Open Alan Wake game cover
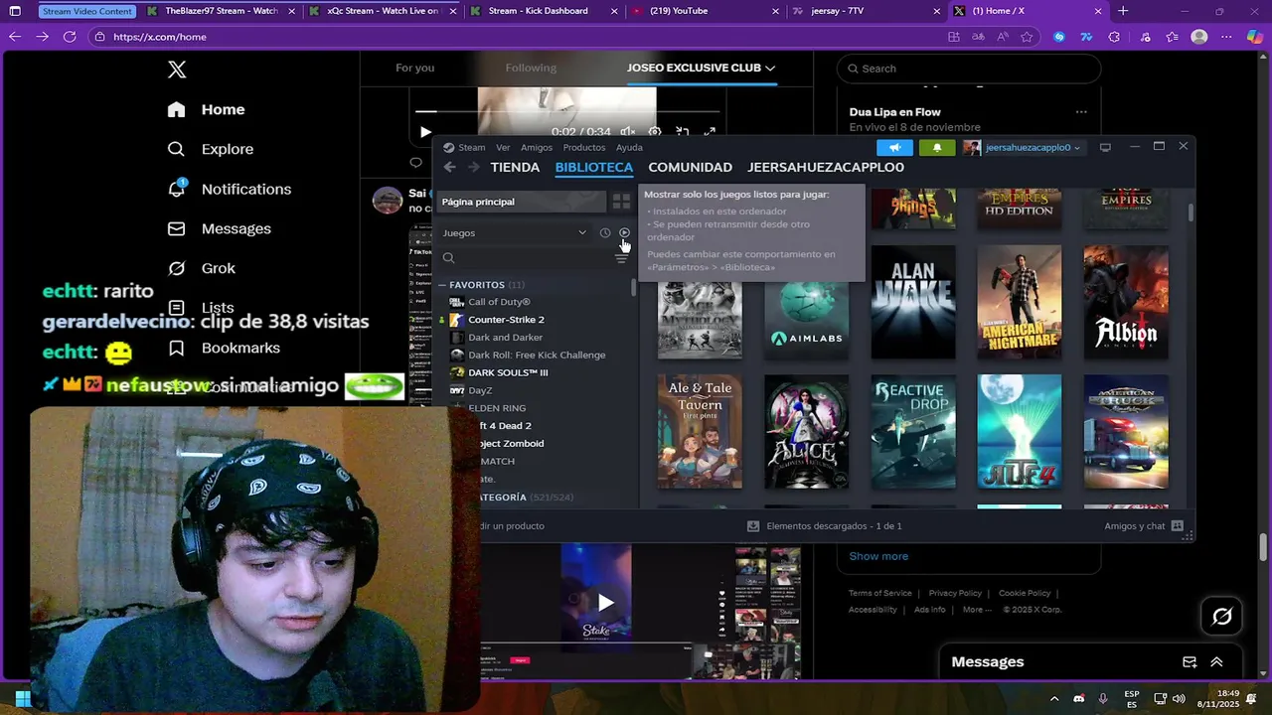The image size is (1272, 715). (x=912, y=302)
